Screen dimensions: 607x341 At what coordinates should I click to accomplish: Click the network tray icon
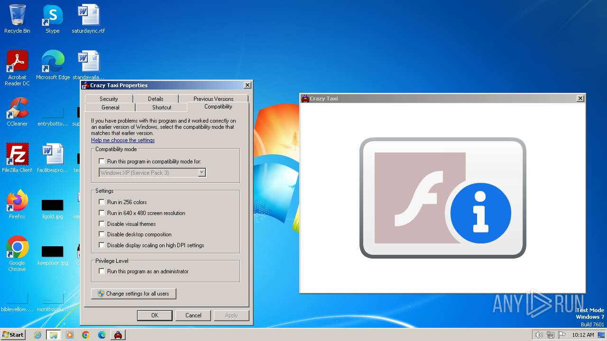click(x=551, y=335)
